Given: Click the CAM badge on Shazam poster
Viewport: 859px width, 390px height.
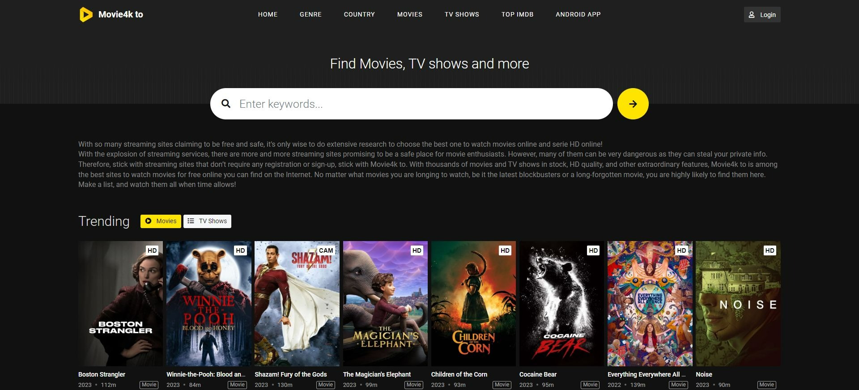Looking at the screenshot, I should pos(326,250).
